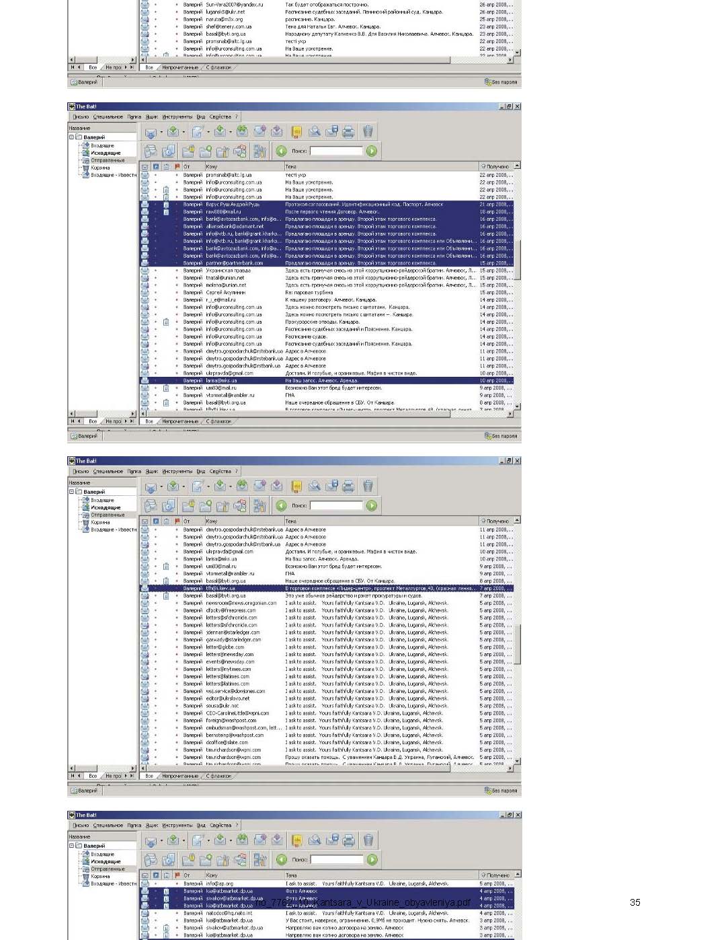Click Redirect icon in newsroom@news.oregonian.com window
Screen dimensions: 726x940
point(277,486)
